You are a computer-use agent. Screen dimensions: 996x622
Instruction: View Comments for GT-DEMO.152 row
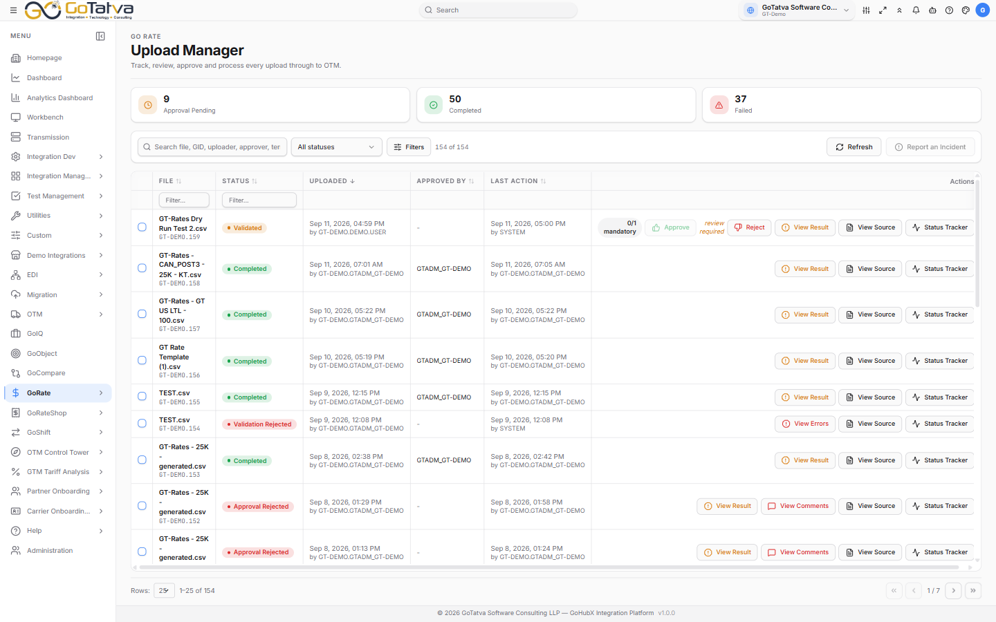point(798,506)
